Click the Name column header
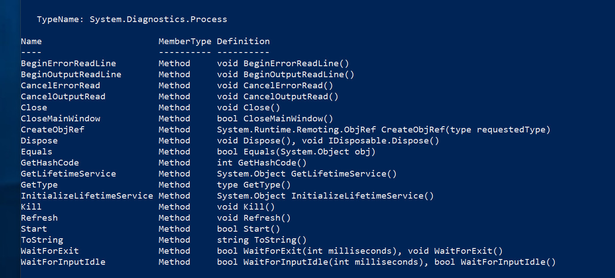 (31, 41)
